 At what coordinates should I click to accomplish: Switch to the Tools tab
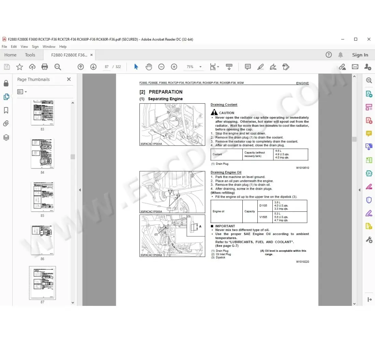30,55
